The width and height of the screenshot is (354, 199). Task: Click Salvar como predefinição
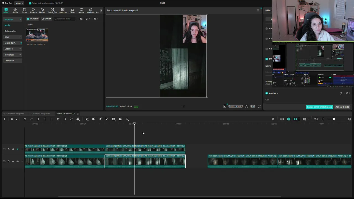coord(319,107)
